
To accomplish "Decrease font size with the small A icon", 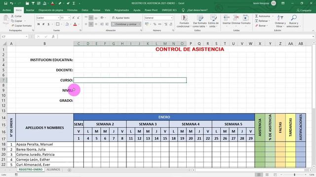I will point(78,18).
